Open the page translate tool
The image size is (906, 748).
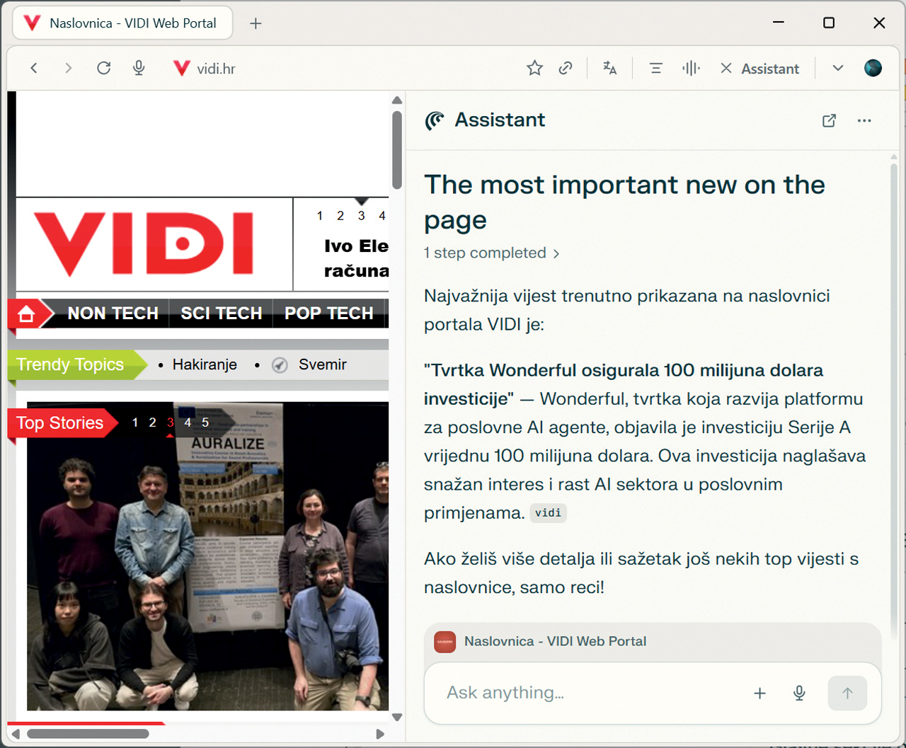pyautogui.click(x=609, y=68)
